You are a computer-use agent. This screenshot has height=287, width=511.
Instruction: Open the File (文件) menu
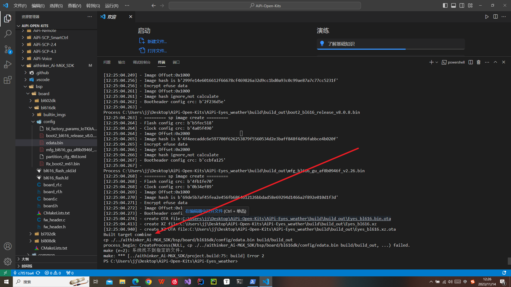pos(20,6)
